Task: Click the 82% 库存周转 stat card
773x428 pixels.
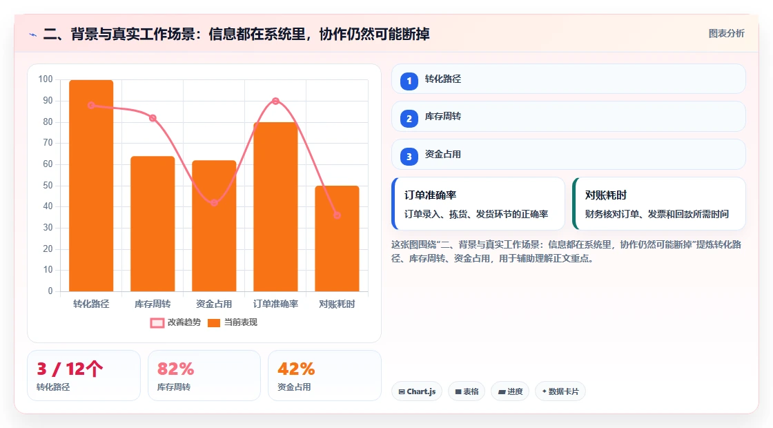Action: point(204,376)
